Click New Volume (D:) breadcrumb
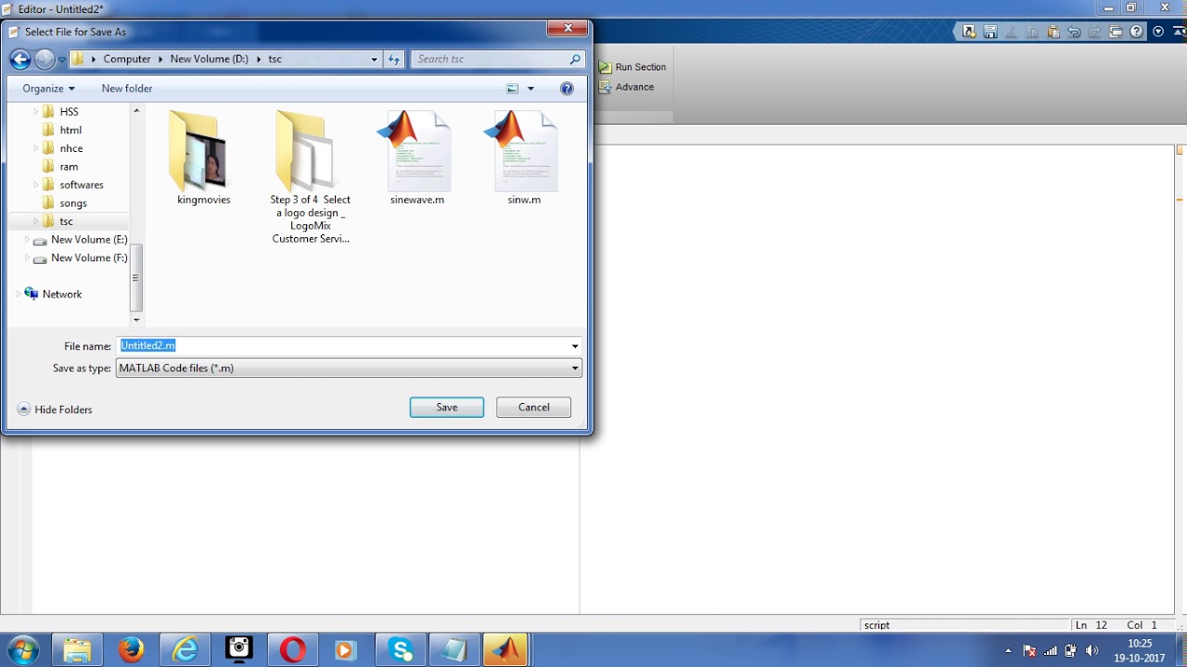The image size is (1187, 667). 209,59
